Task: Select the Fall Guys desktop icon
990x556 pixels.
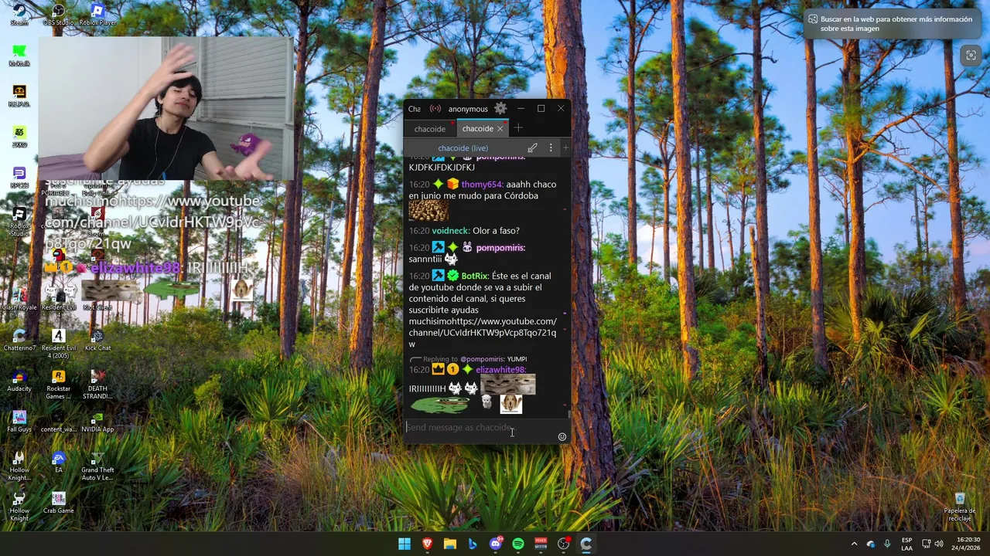Action: 19,422
